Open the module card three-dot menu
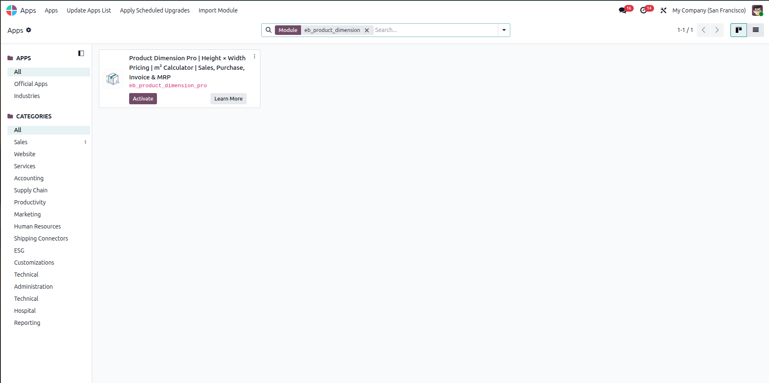This screenshot has width=769, height=383. click(x=255, y=56)
